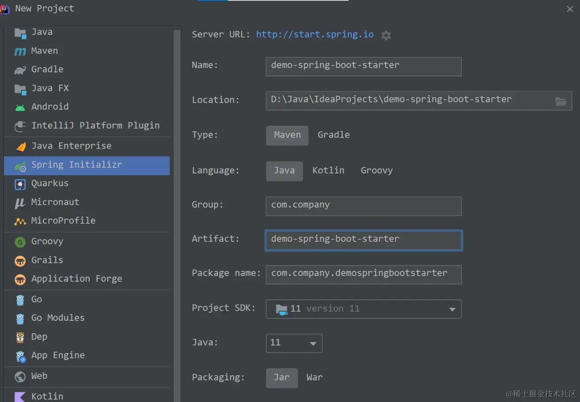Choose the Grails icon in the list

pos(20,261)
